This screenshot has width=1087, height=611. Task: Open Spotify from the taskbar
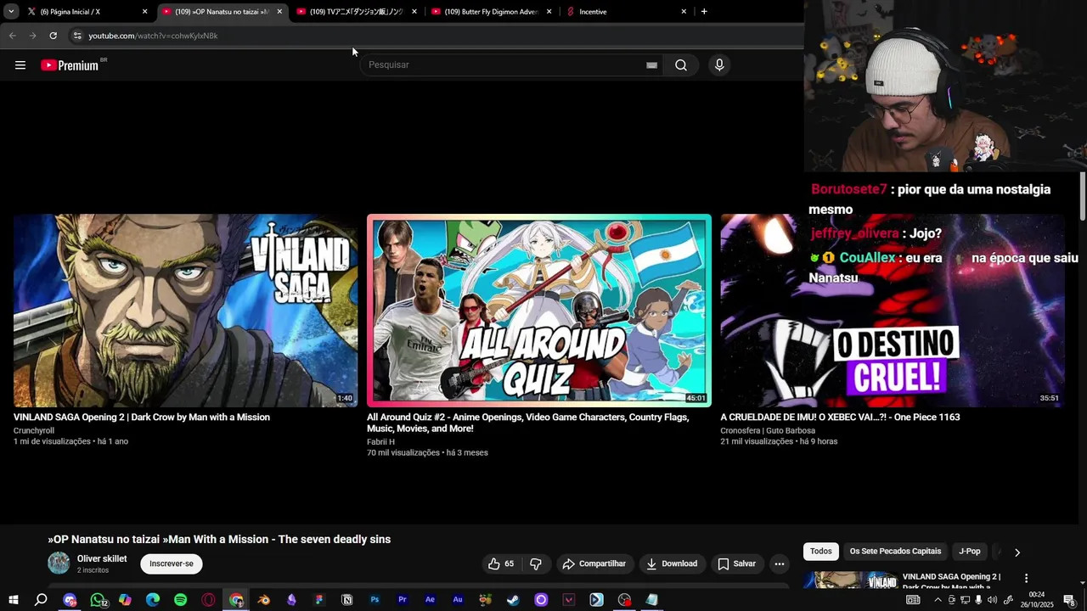point(180,600)
